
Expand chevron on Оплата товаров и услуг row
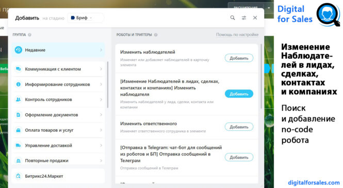point(101,130)
